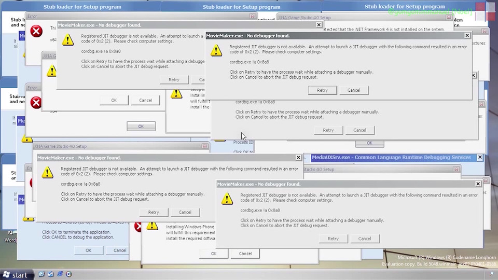Launch Windows Media Player from quick launch

coord(69,274)
